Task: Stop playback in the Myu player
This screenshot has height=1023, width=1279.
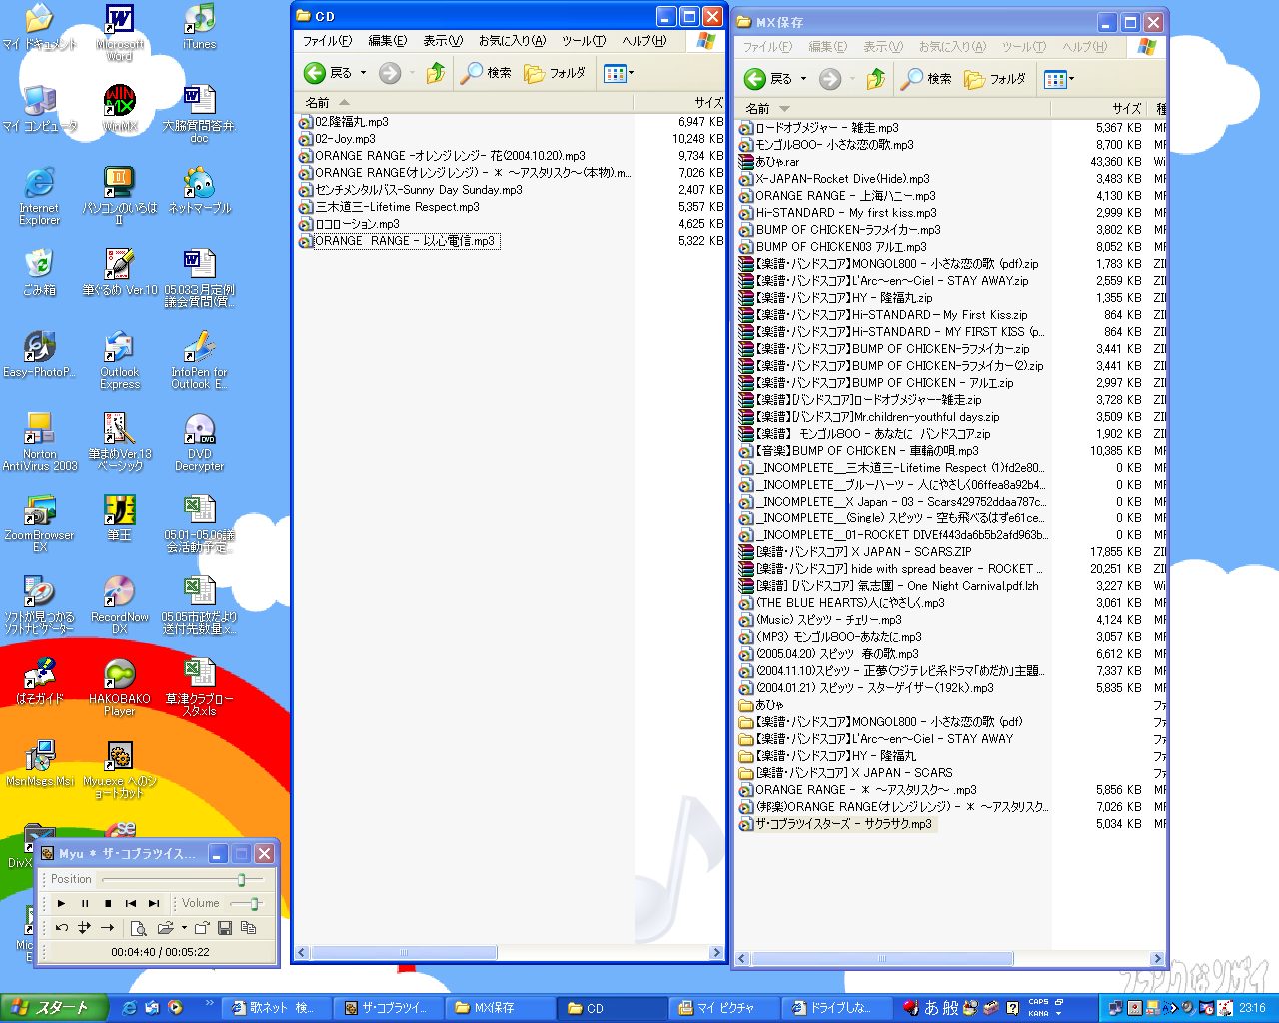Action: pos(108,903)
